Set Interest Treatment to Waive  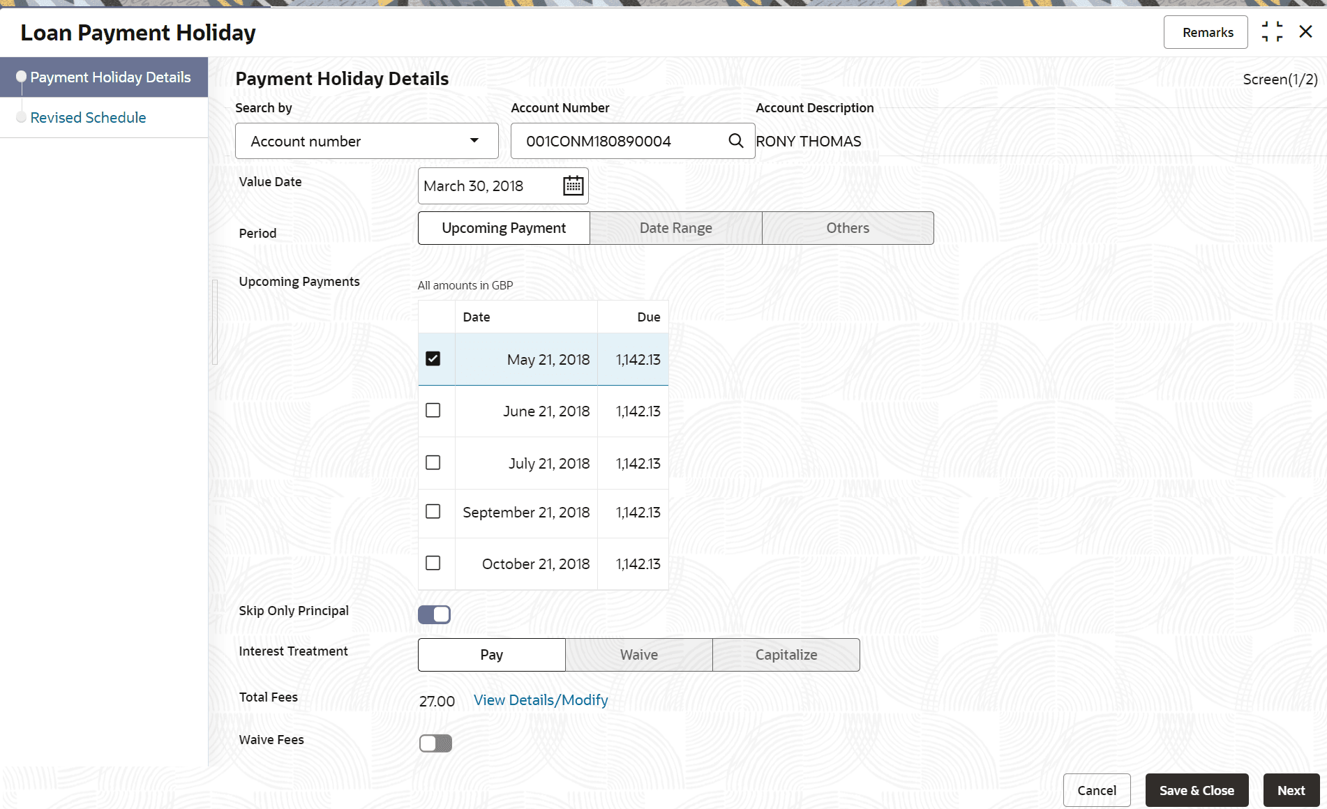638,655
